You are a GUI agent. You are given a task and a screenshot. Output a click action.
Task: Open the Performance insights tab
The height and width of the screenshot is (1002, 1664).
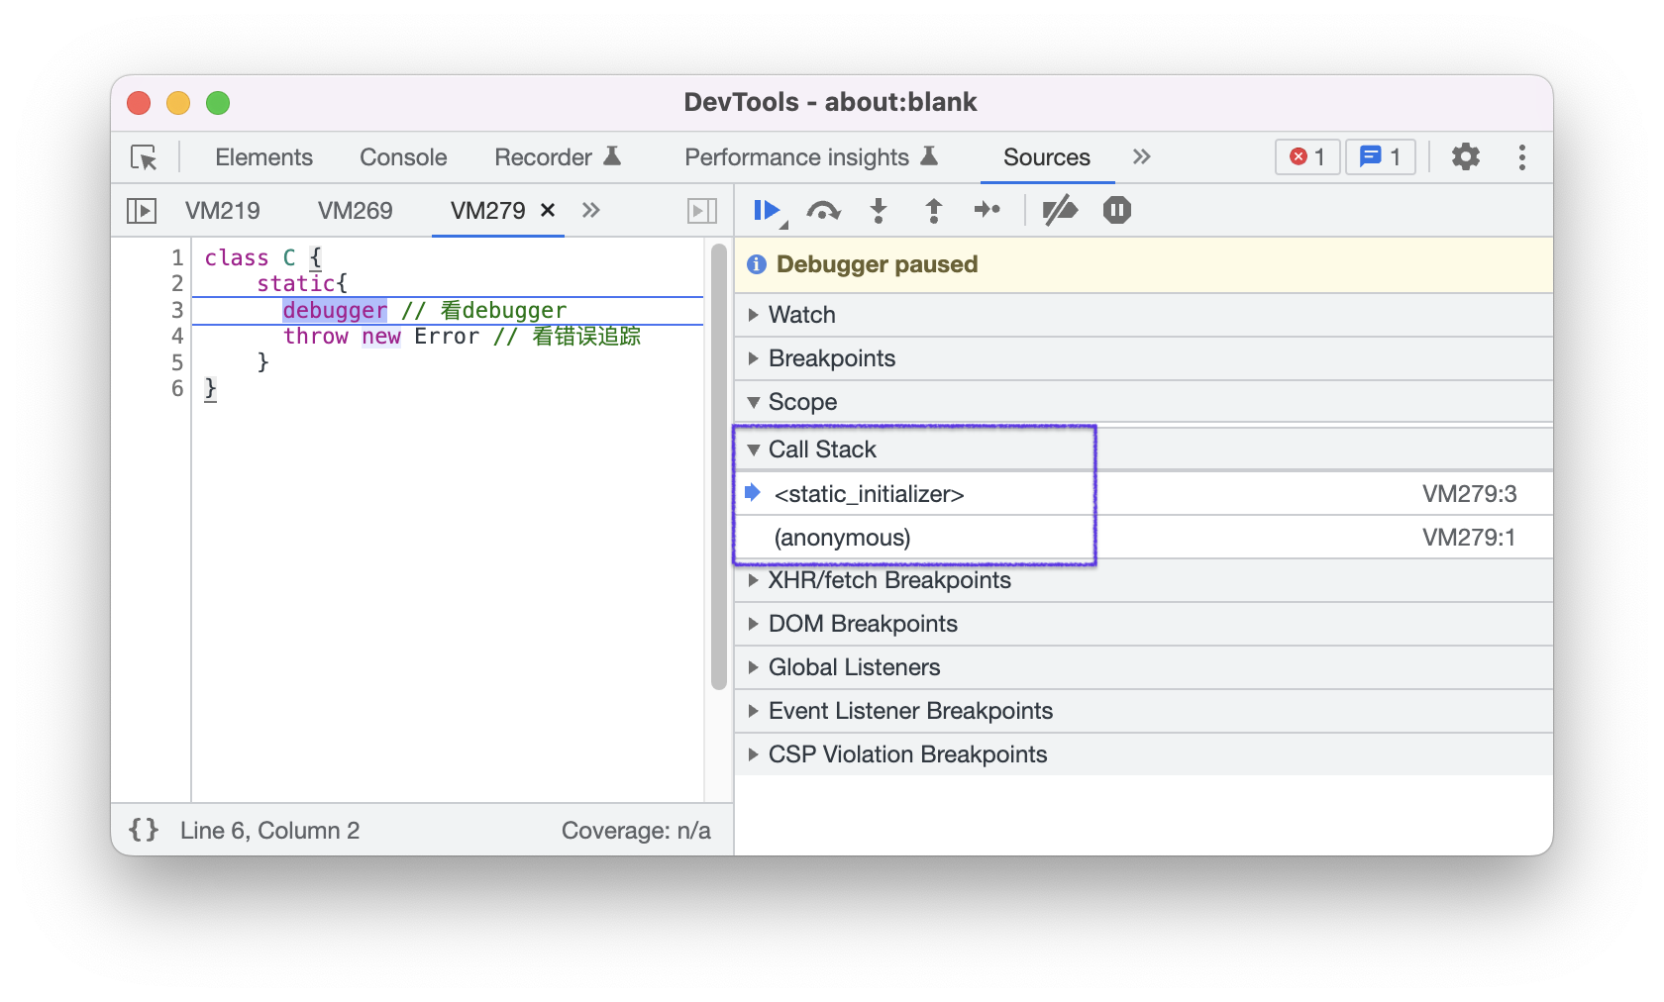[811, 157]
